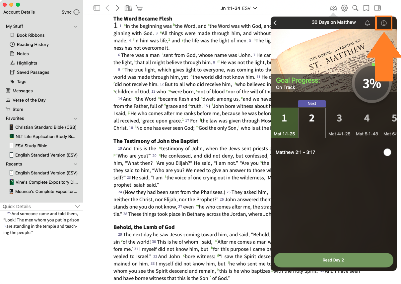401x284 pixels.
Task: Select Day 3 Mat 4:1-25 tab
Action: [339, 122]
